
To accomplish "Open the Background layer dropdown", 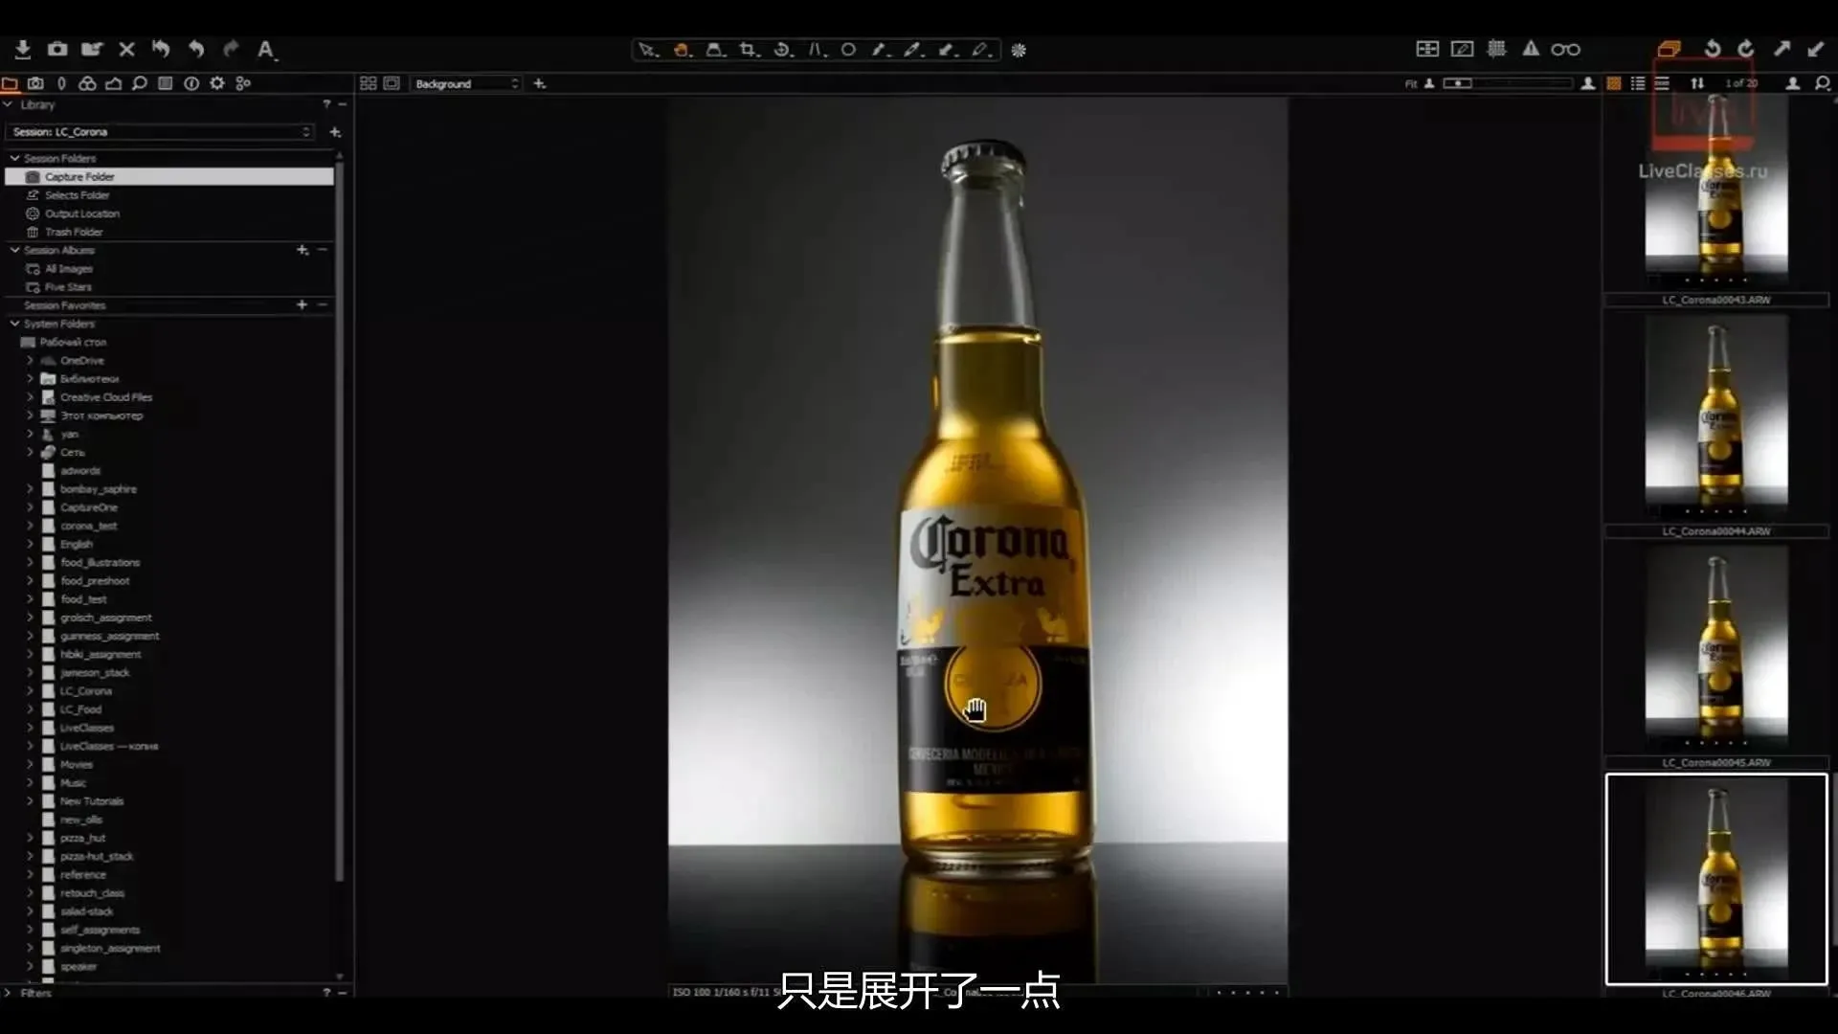I will (x=466, y=84).
